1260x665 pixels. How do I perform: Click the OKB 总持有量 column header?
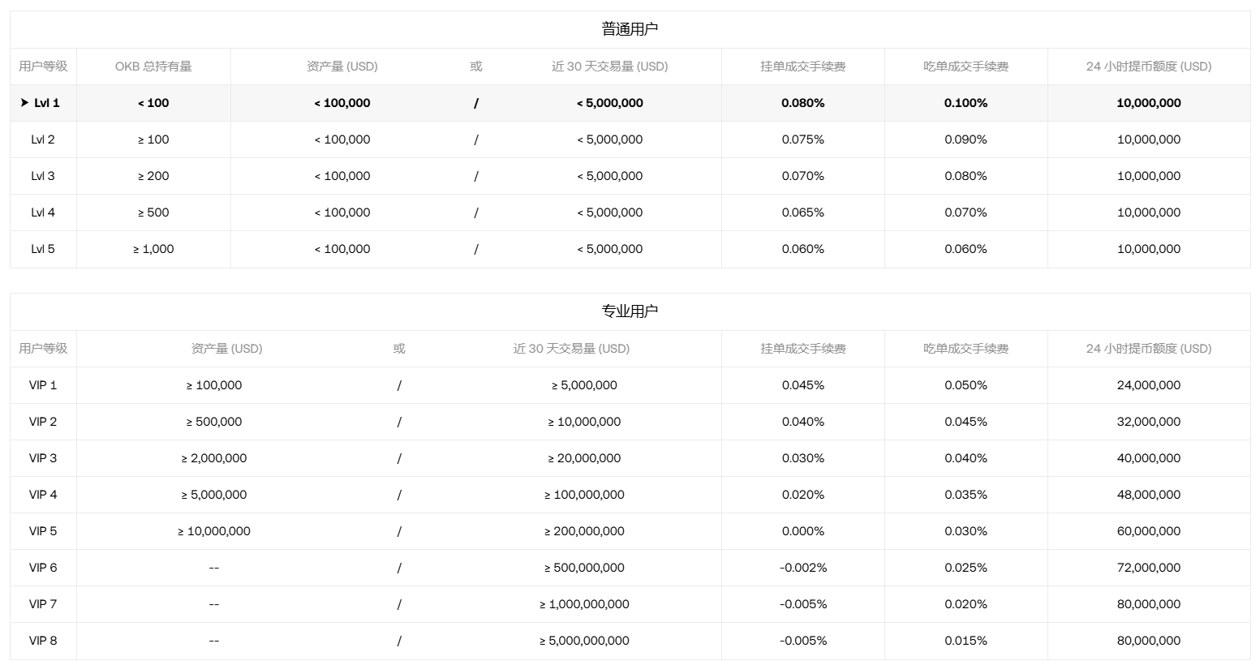[153, 66]
